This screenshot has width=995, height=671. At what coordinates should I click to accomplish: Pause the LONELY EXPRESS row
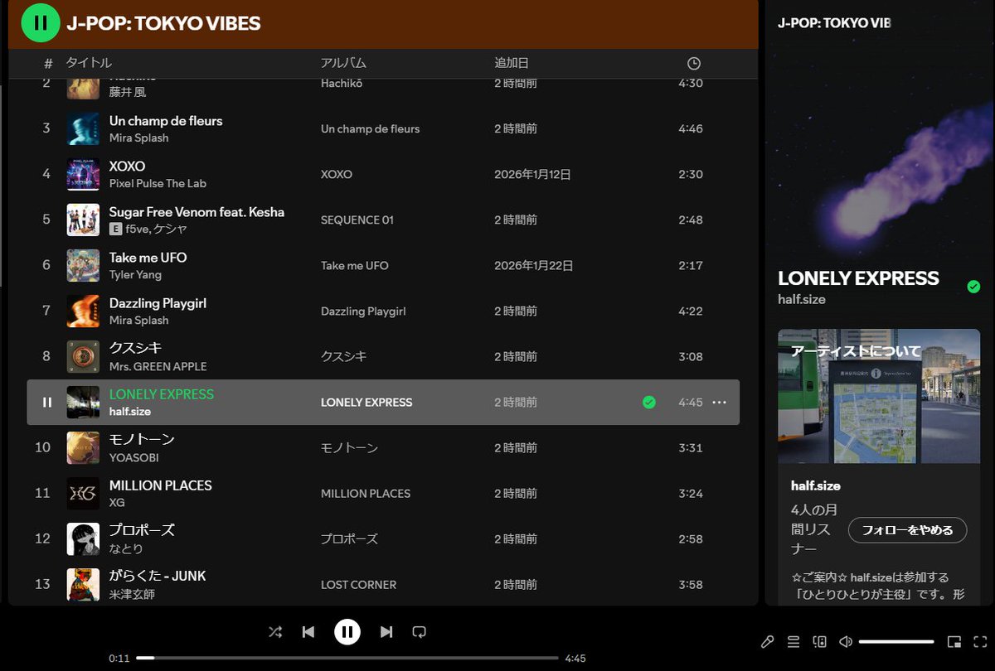coord(47,403)
